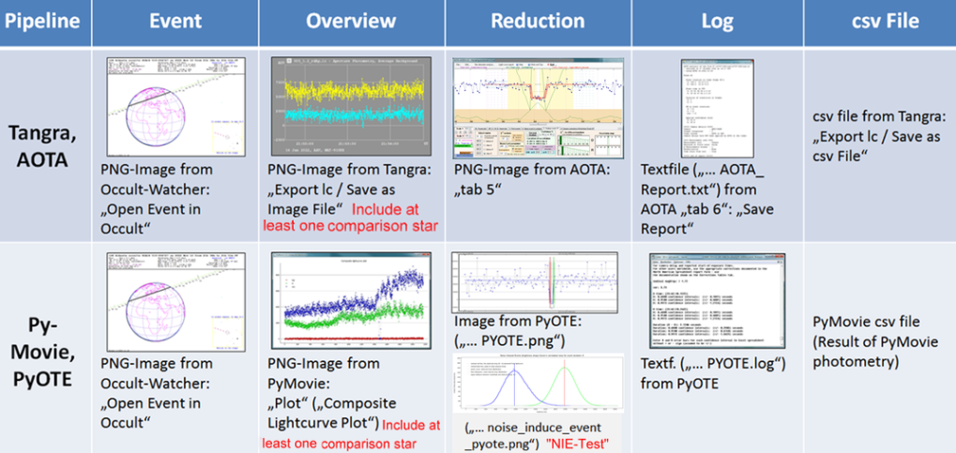Click caption 'PNG-Image from PyMovie: Plot'
The width and height of the screenshot is (956, 453).
tap(330, 393)
